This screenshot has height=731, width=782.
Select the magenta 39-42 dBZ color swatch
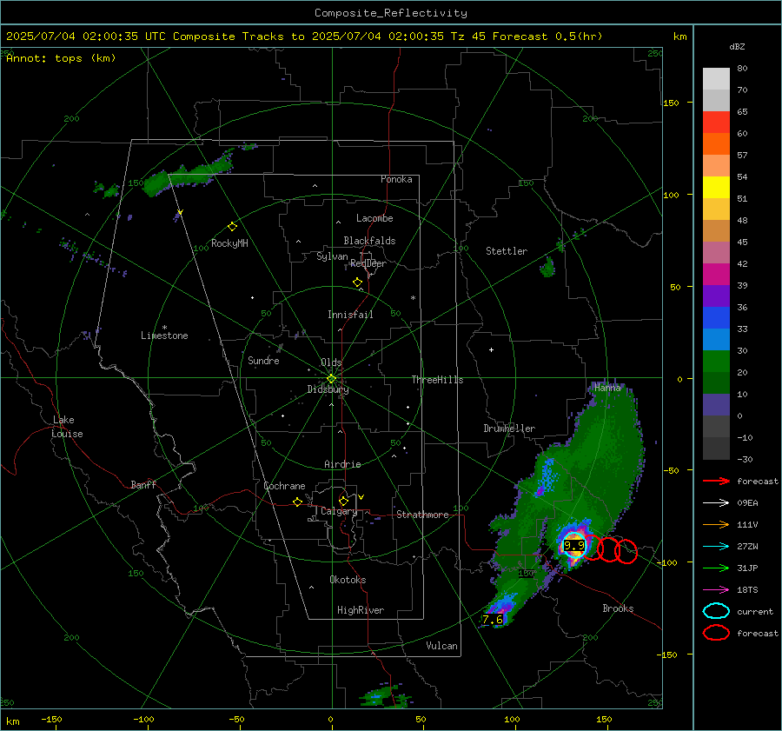point(716,275)
